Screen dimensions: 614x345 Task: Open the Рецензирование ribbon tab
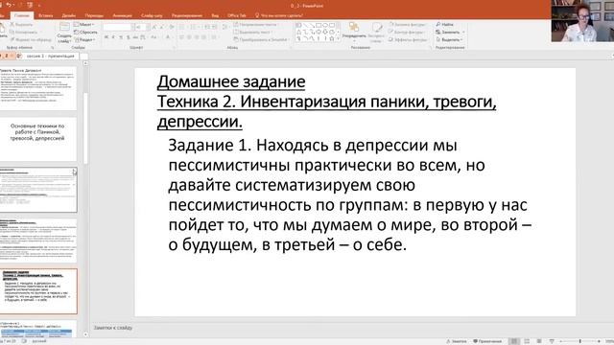tap(187, 15)
